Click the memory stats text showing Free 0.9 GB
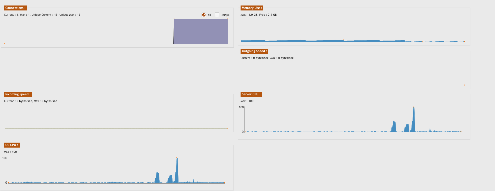The height and width of the screenshot is (191, 495). [268, 15]
